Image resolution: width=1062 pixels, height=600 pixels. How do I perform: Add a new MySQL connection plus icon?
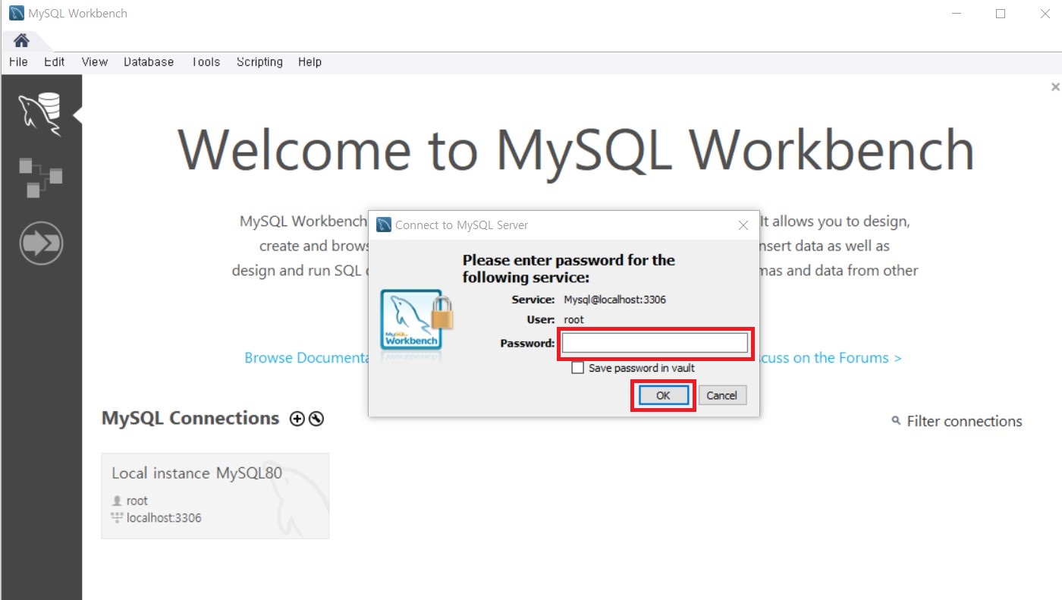297,419
